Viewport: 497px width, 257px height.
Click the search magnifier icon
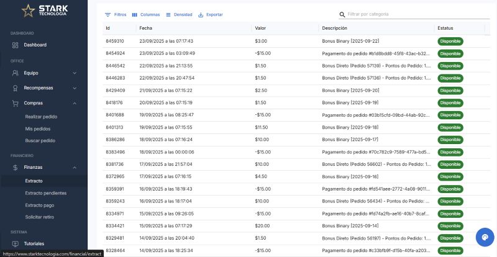coord(342,14)
